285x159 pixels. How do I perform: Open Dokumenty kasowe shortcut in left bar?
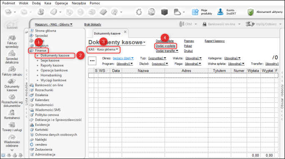(12, 85)
